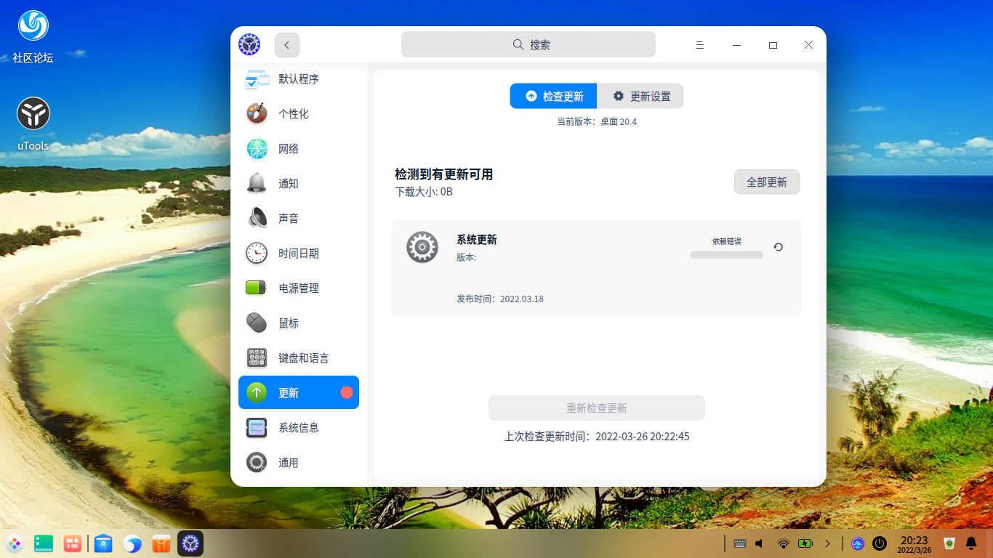Click the power button in the tray
Screen dimensions: 993x558
(880, 543)
